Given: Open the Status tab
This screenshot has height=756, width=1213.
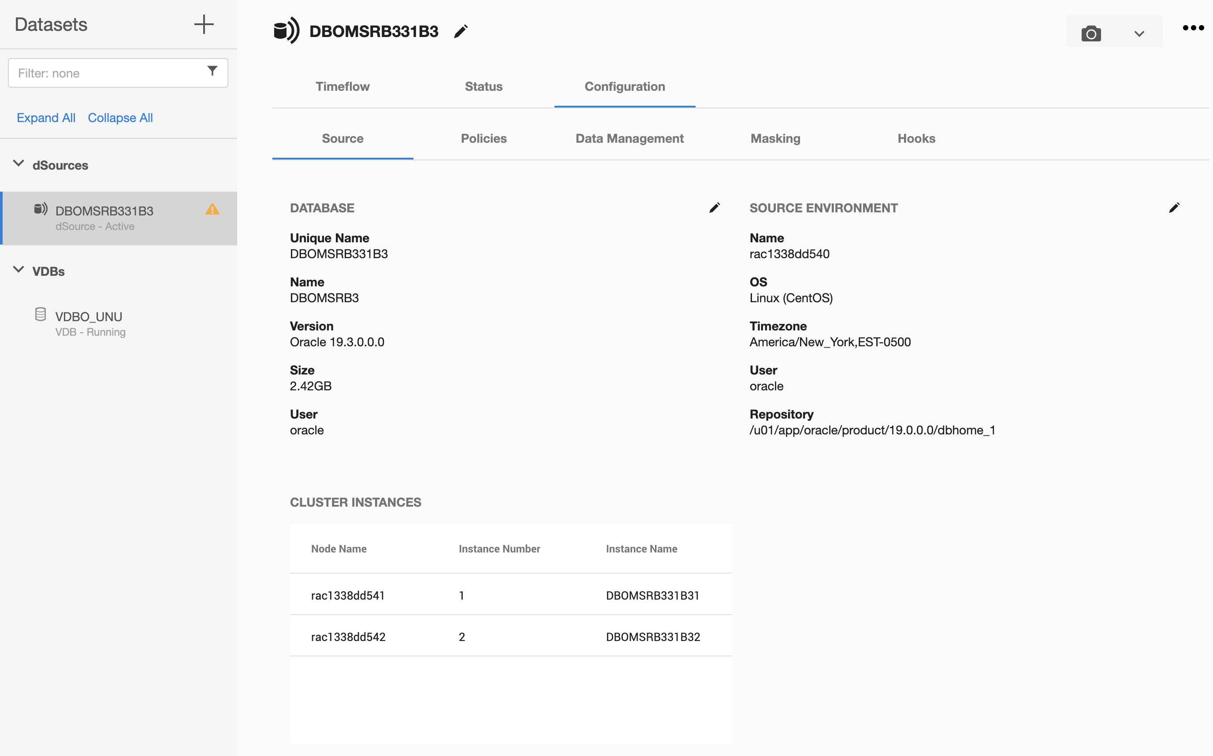Looking at the screenshot, I should (x=483, y=86).
